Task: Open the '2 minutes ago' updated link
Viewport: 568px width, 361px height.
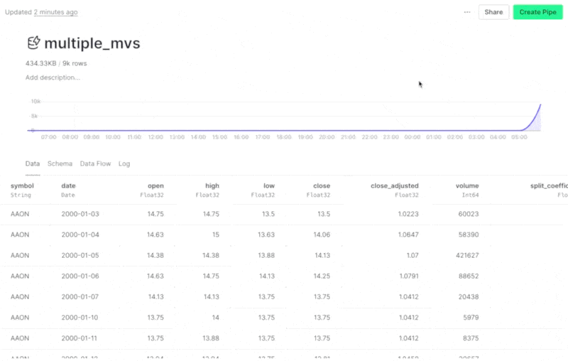Action: [55, 12]
